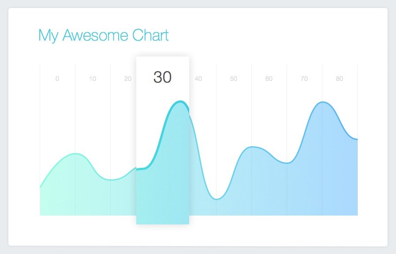Click the curve peak inside highlighted 30 column
The height and width of the screenshot is (254, 396).
[180, 102]
